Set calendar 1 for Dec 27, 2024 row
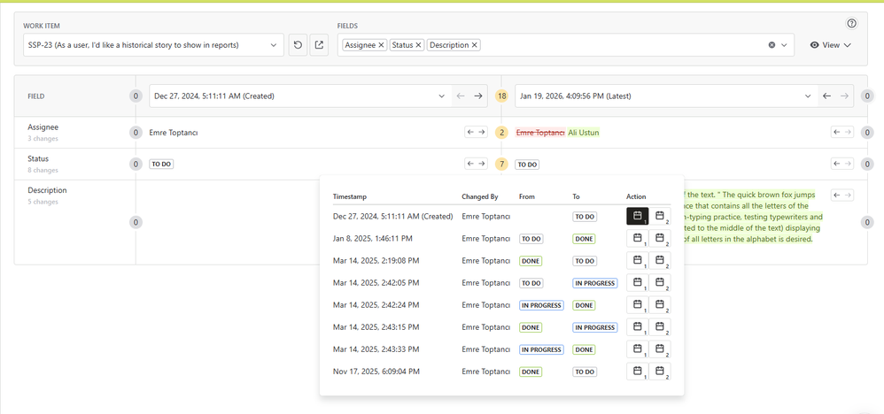Image resolution: width=884 pixels, height=414 pixels. [638, 217]
